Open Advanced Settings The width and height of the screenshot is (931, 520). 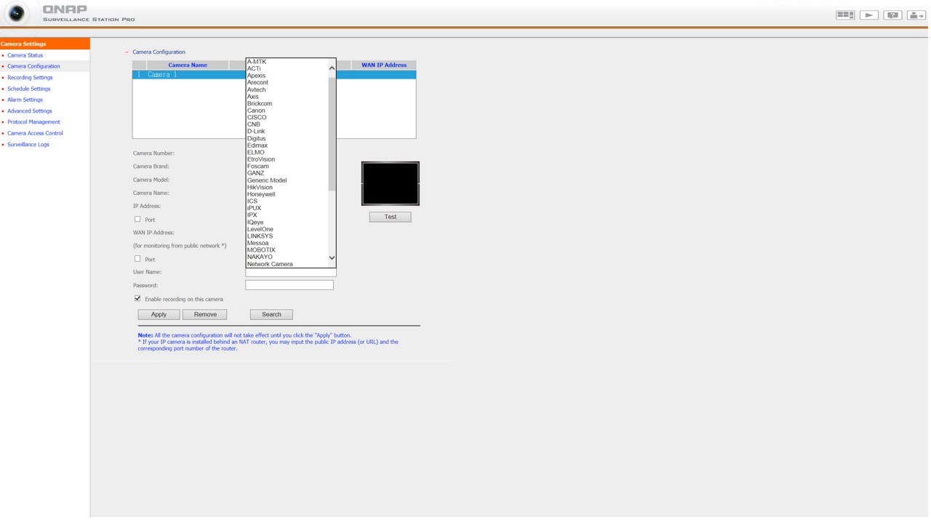click(30, 111)
